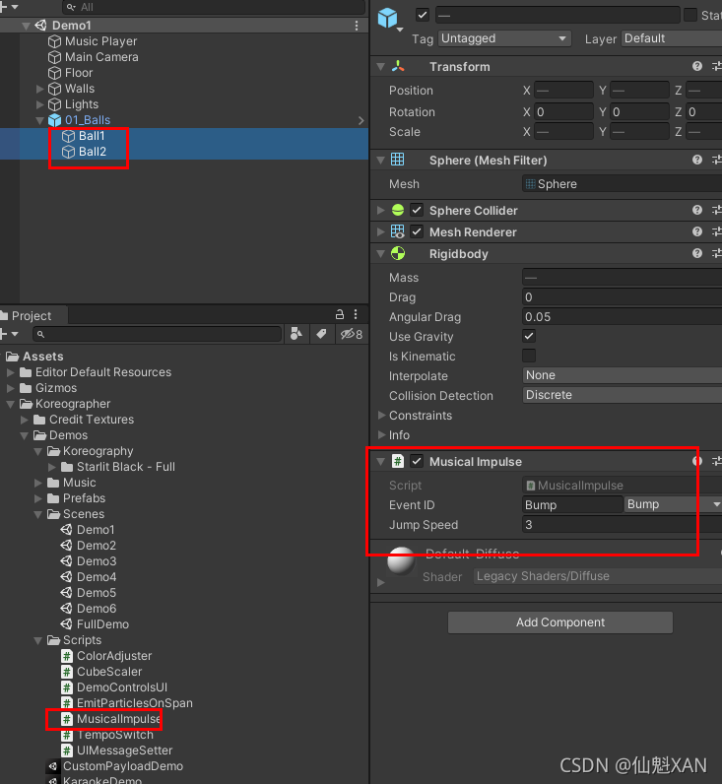
Task: Disable the Musical Impulse script checkbox
Action: 417,461
